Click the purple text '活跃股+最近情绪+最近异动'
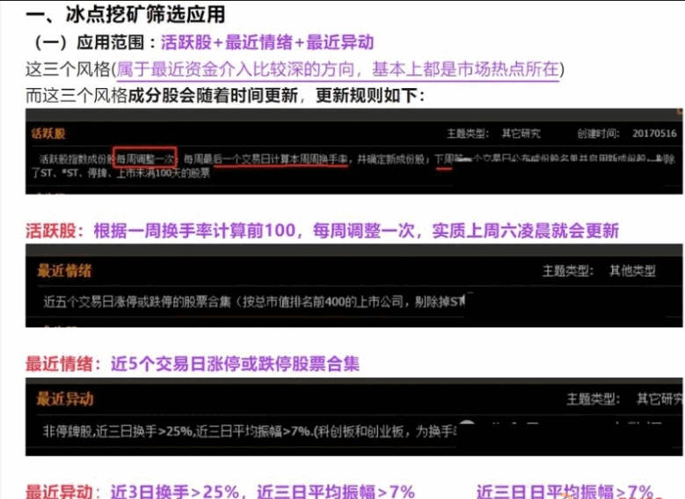This screenshot has width=685, height=499. (267, 43)
